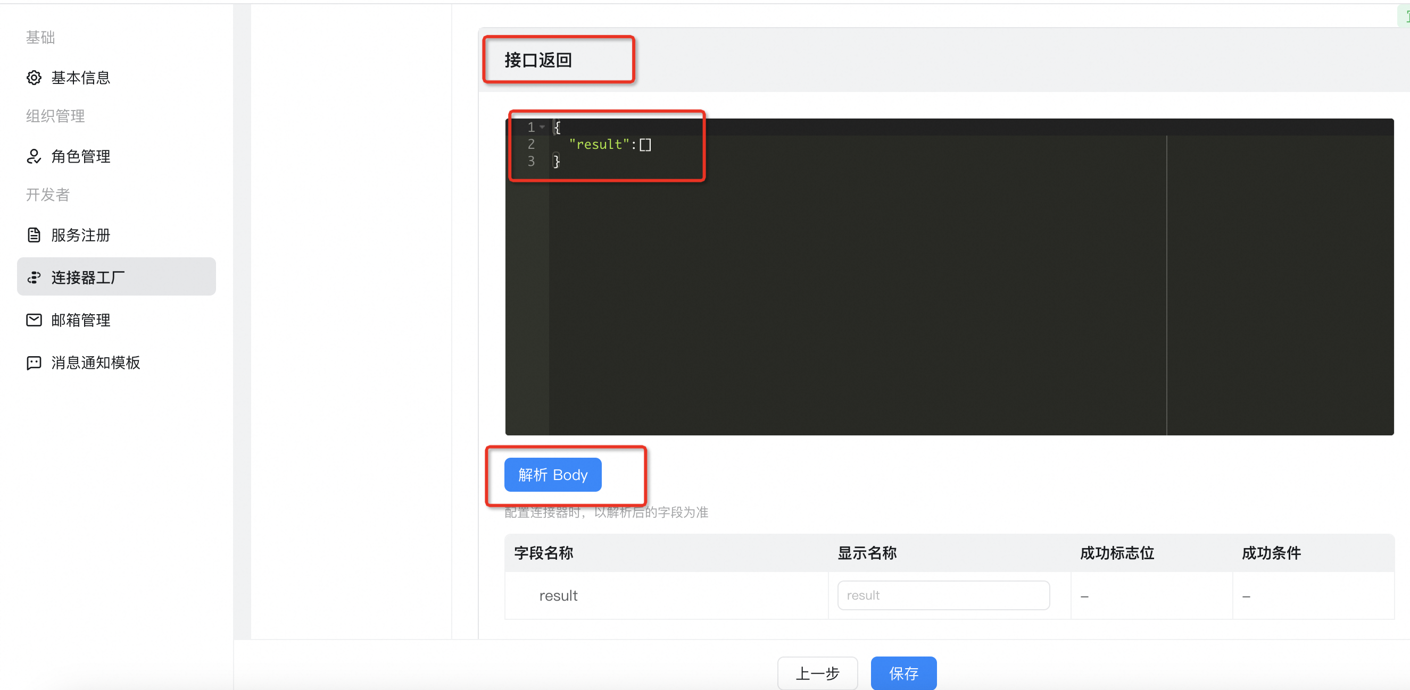Click the user icon next to 角色管理
Image resolution: width=1410 pixels, height=690 pixels.
(34, 156)
